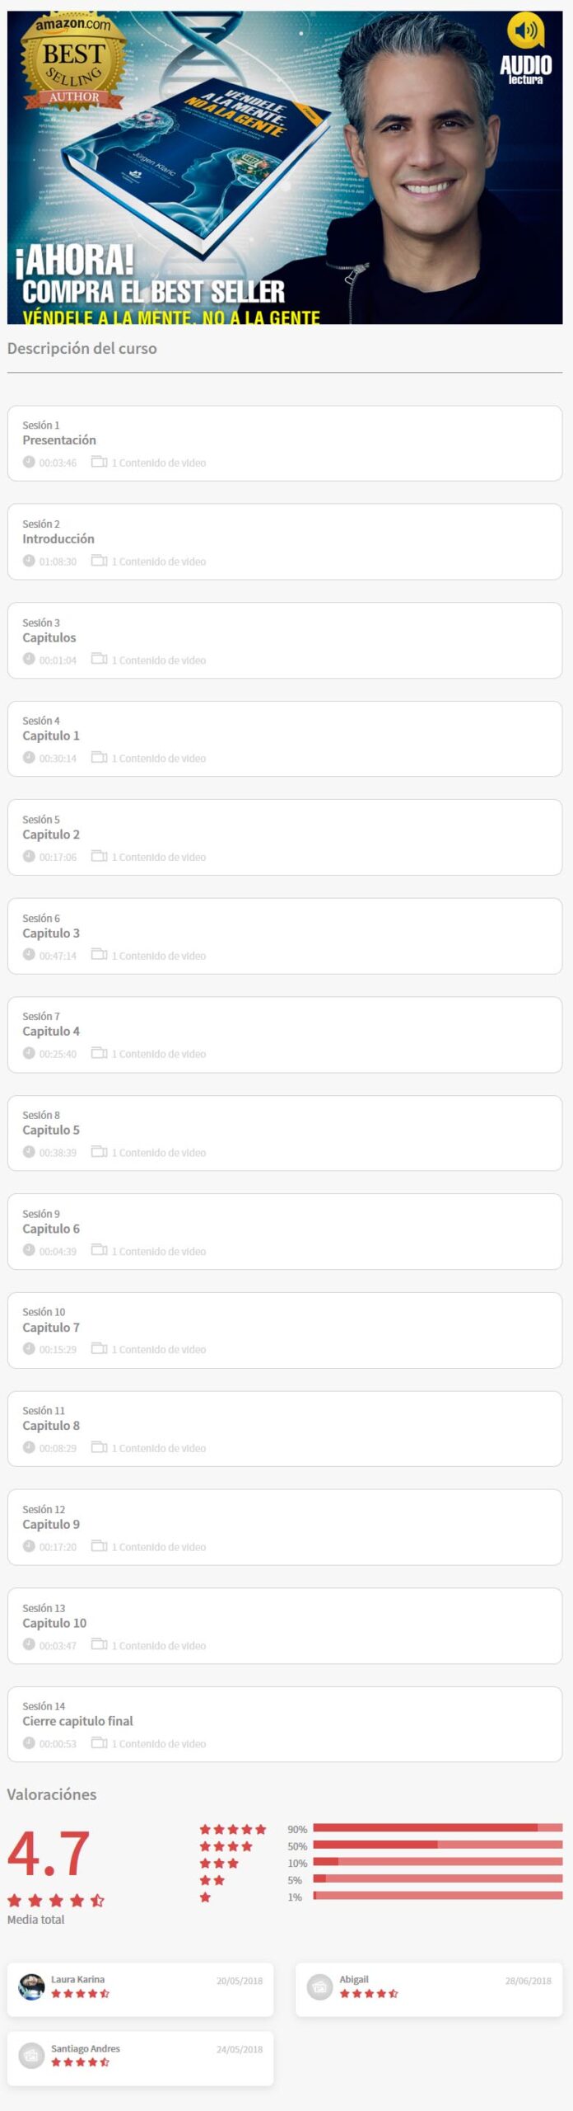Click the video content icon under Capitulo 5
The image size is (573, 2111).
99,1152
